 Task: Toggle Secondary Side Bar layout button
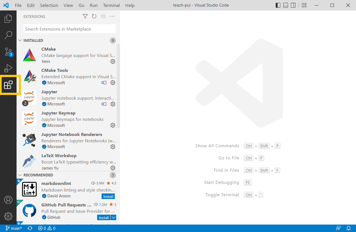[293, 5]
